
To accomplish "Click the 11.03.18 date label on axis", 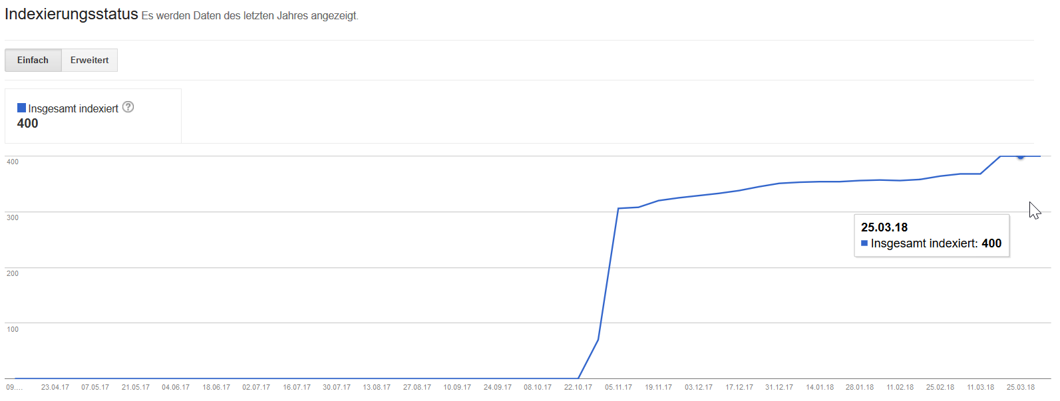I will [980, 387].
